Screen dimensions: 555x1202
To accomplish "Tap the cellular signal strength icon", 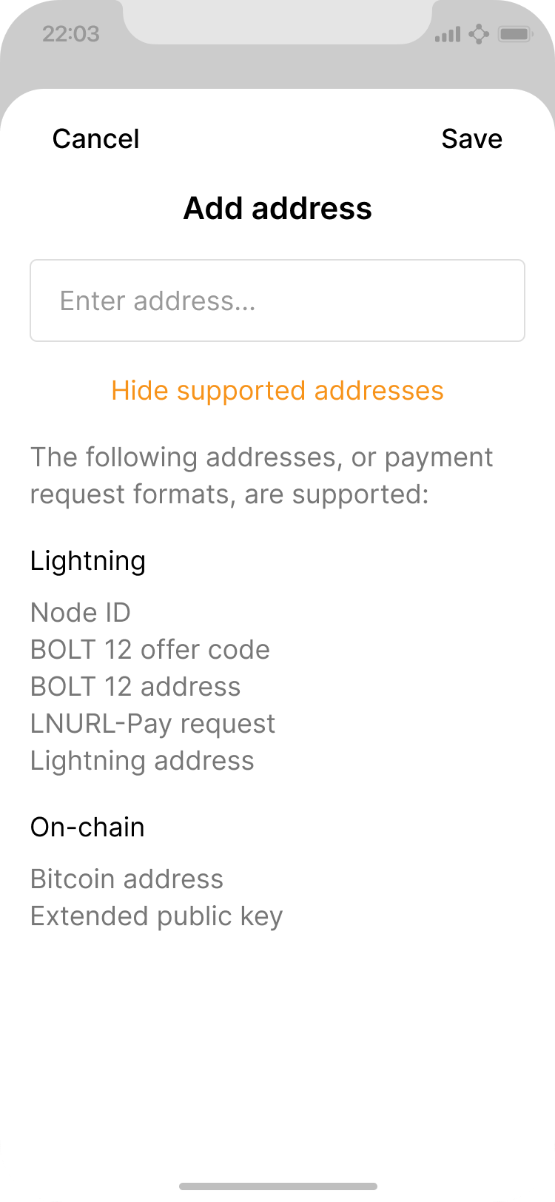I will (x=448, y=34).
